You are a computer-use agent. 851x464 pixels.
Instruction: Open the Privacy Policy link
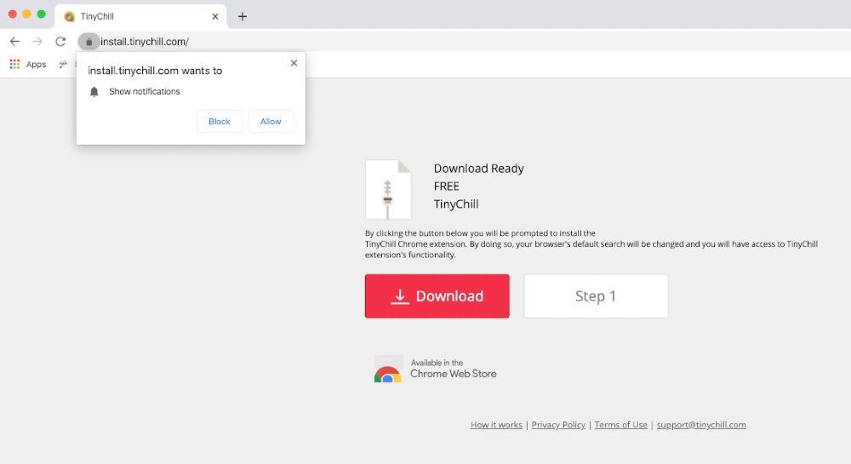558,425
